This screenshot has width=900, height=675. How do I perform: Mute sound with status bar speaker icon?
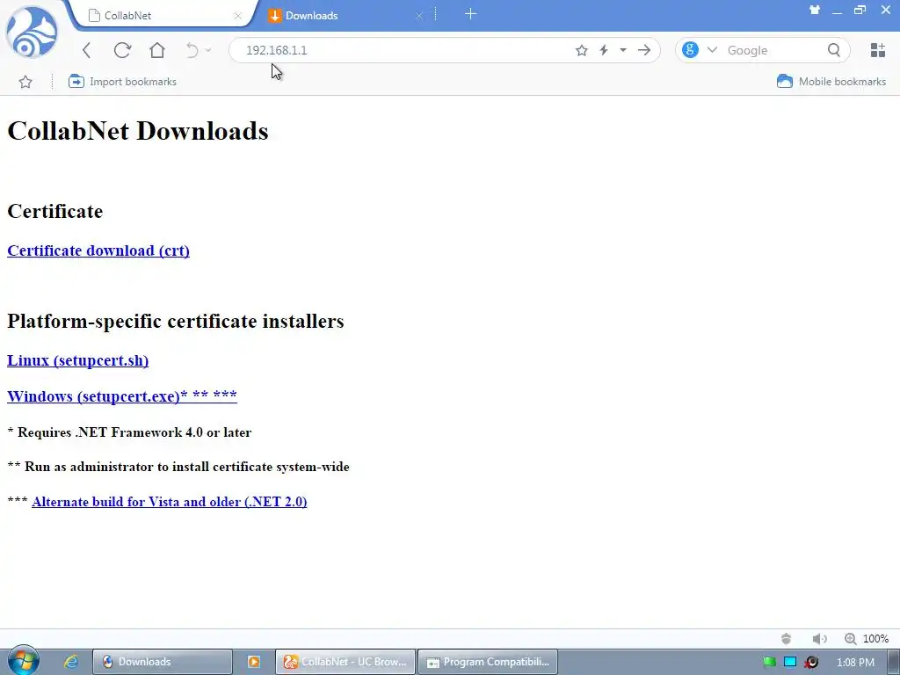tap(819, 639)
